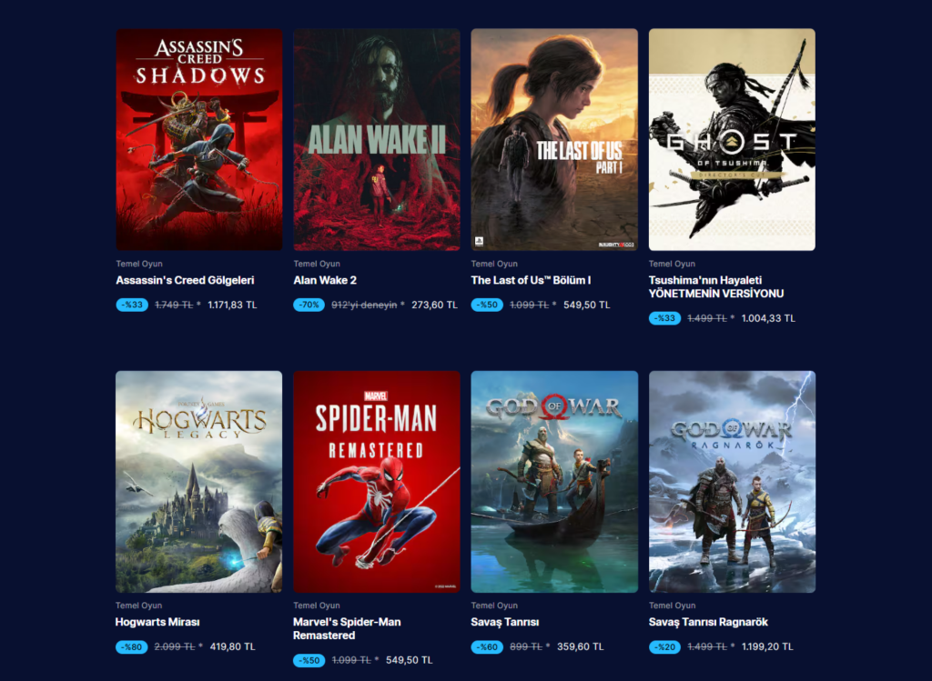Viewport: 932px width, 681px height.
Task: Open Spider-Man Remastered cover image
Action: [377, 482]
